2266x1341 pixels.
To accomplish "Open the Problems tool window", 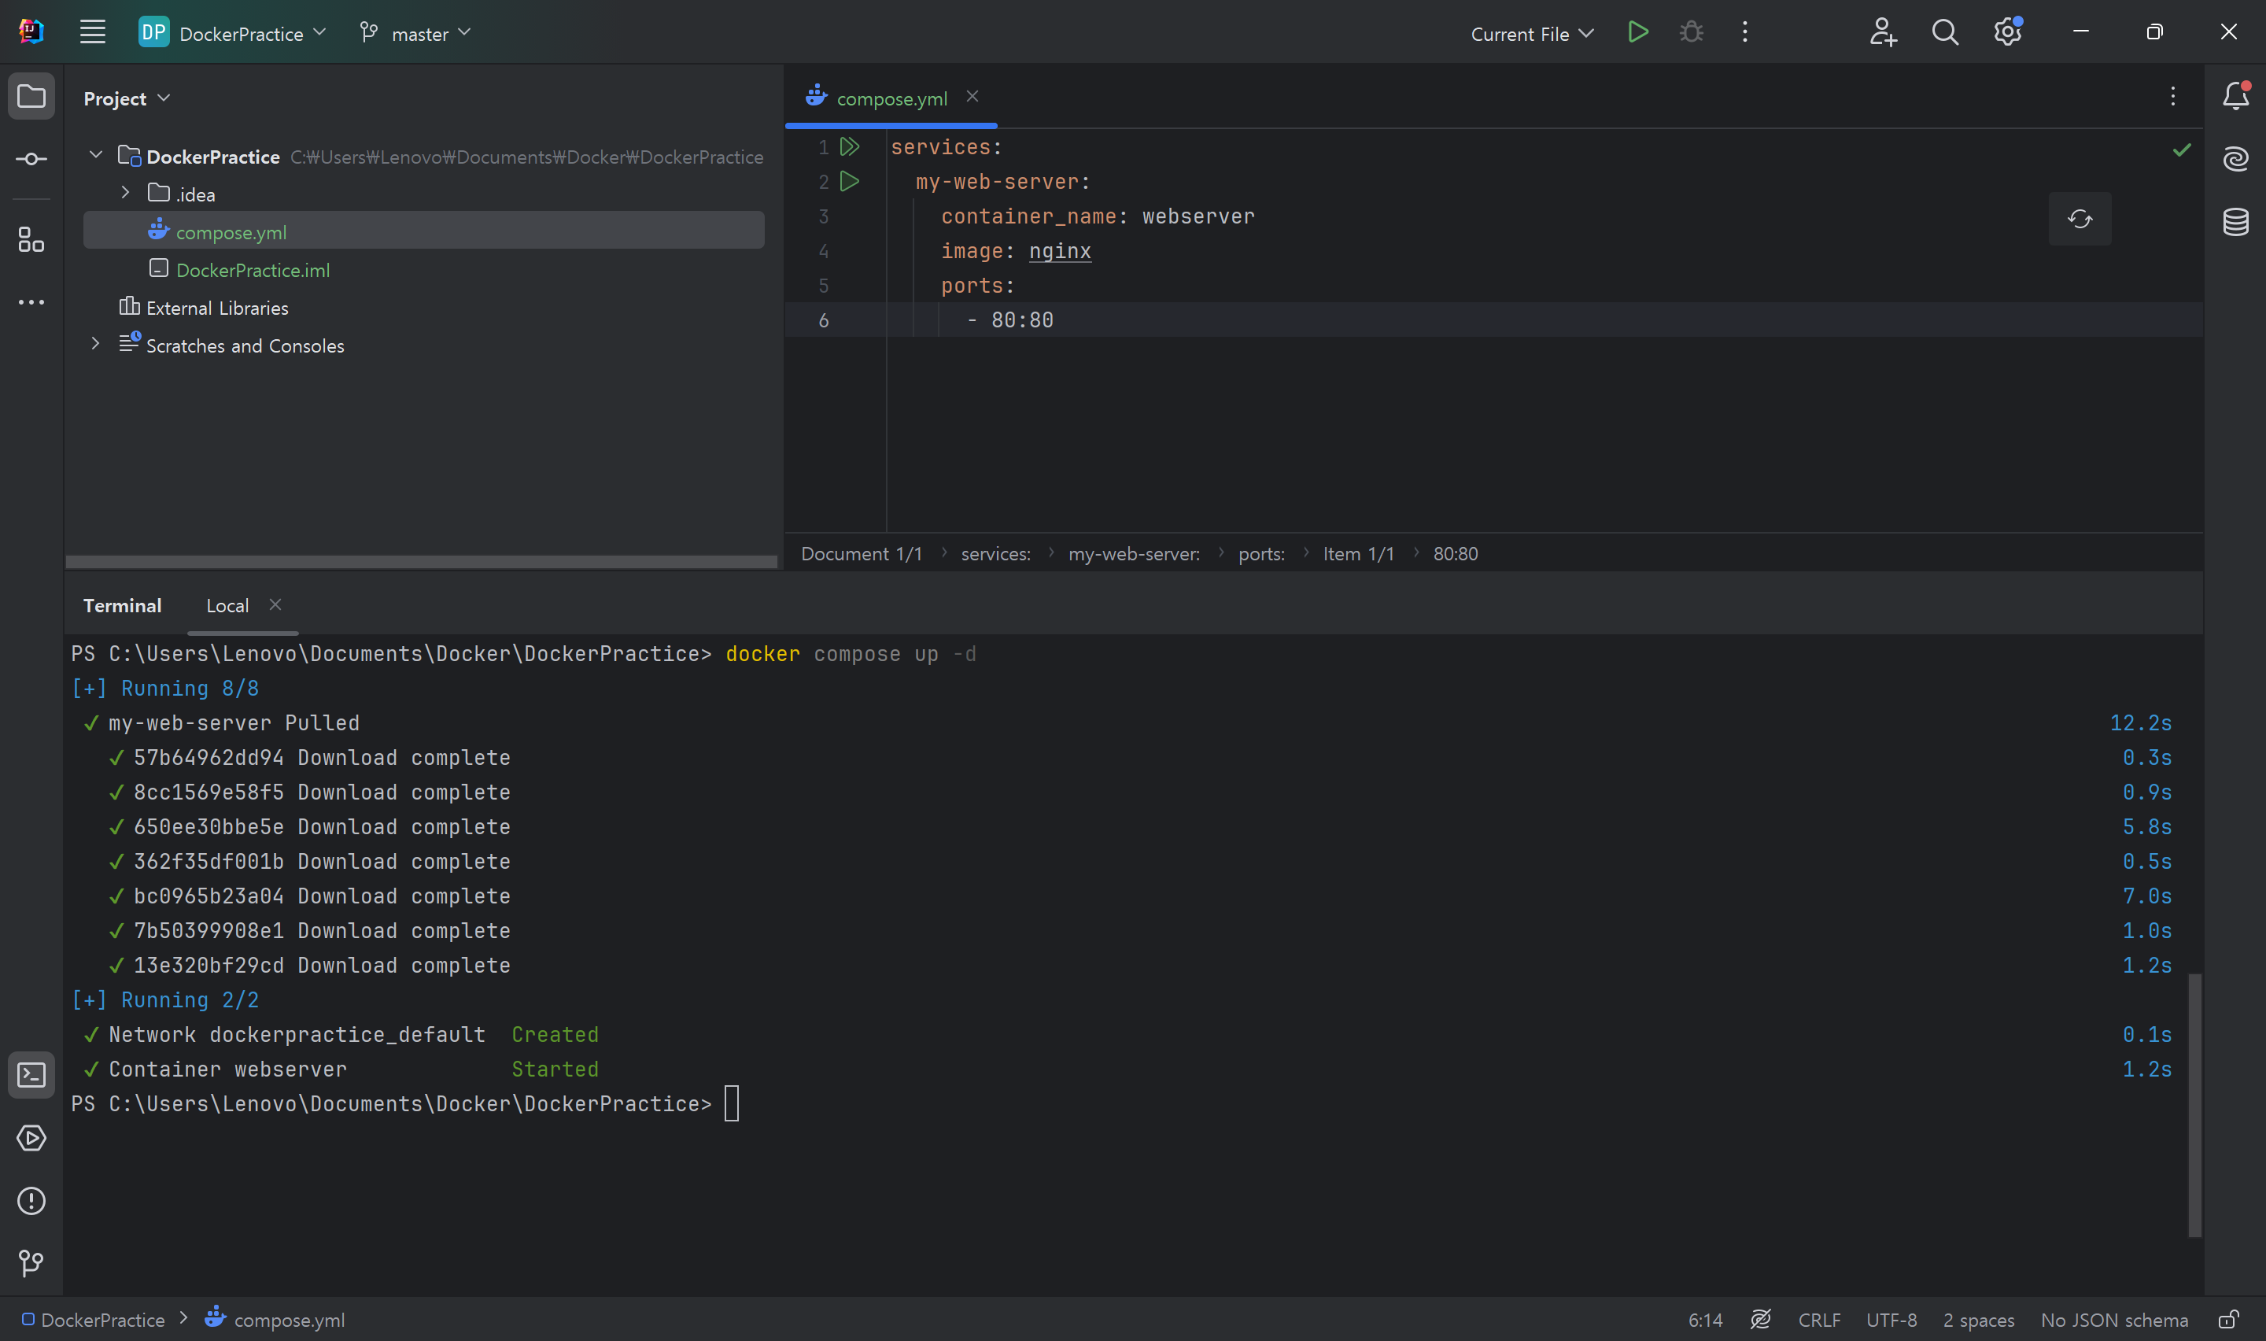I will (x=31, y=1201).
